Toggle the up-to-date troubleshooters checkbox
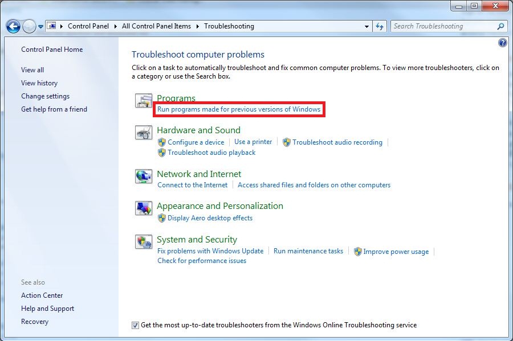The height and width of the screenshot is (341, 513). [135, 325]
